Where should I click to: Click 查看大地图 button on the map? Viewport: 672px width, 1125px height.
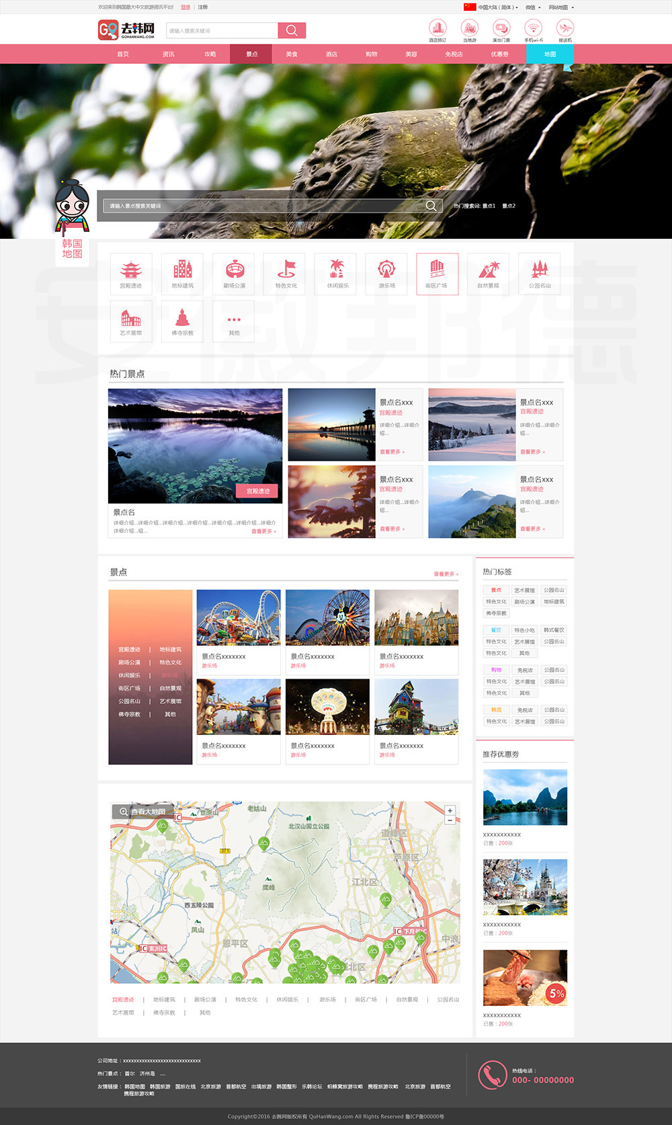point(142,812)
